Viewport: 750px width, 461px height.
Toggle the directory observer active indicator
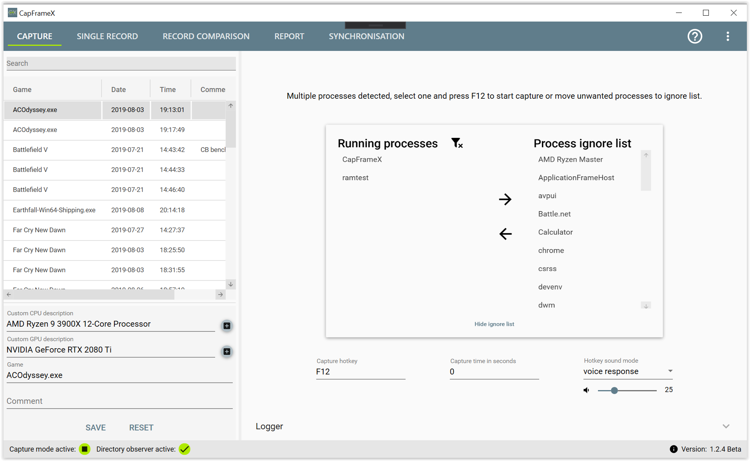(185, 449)
